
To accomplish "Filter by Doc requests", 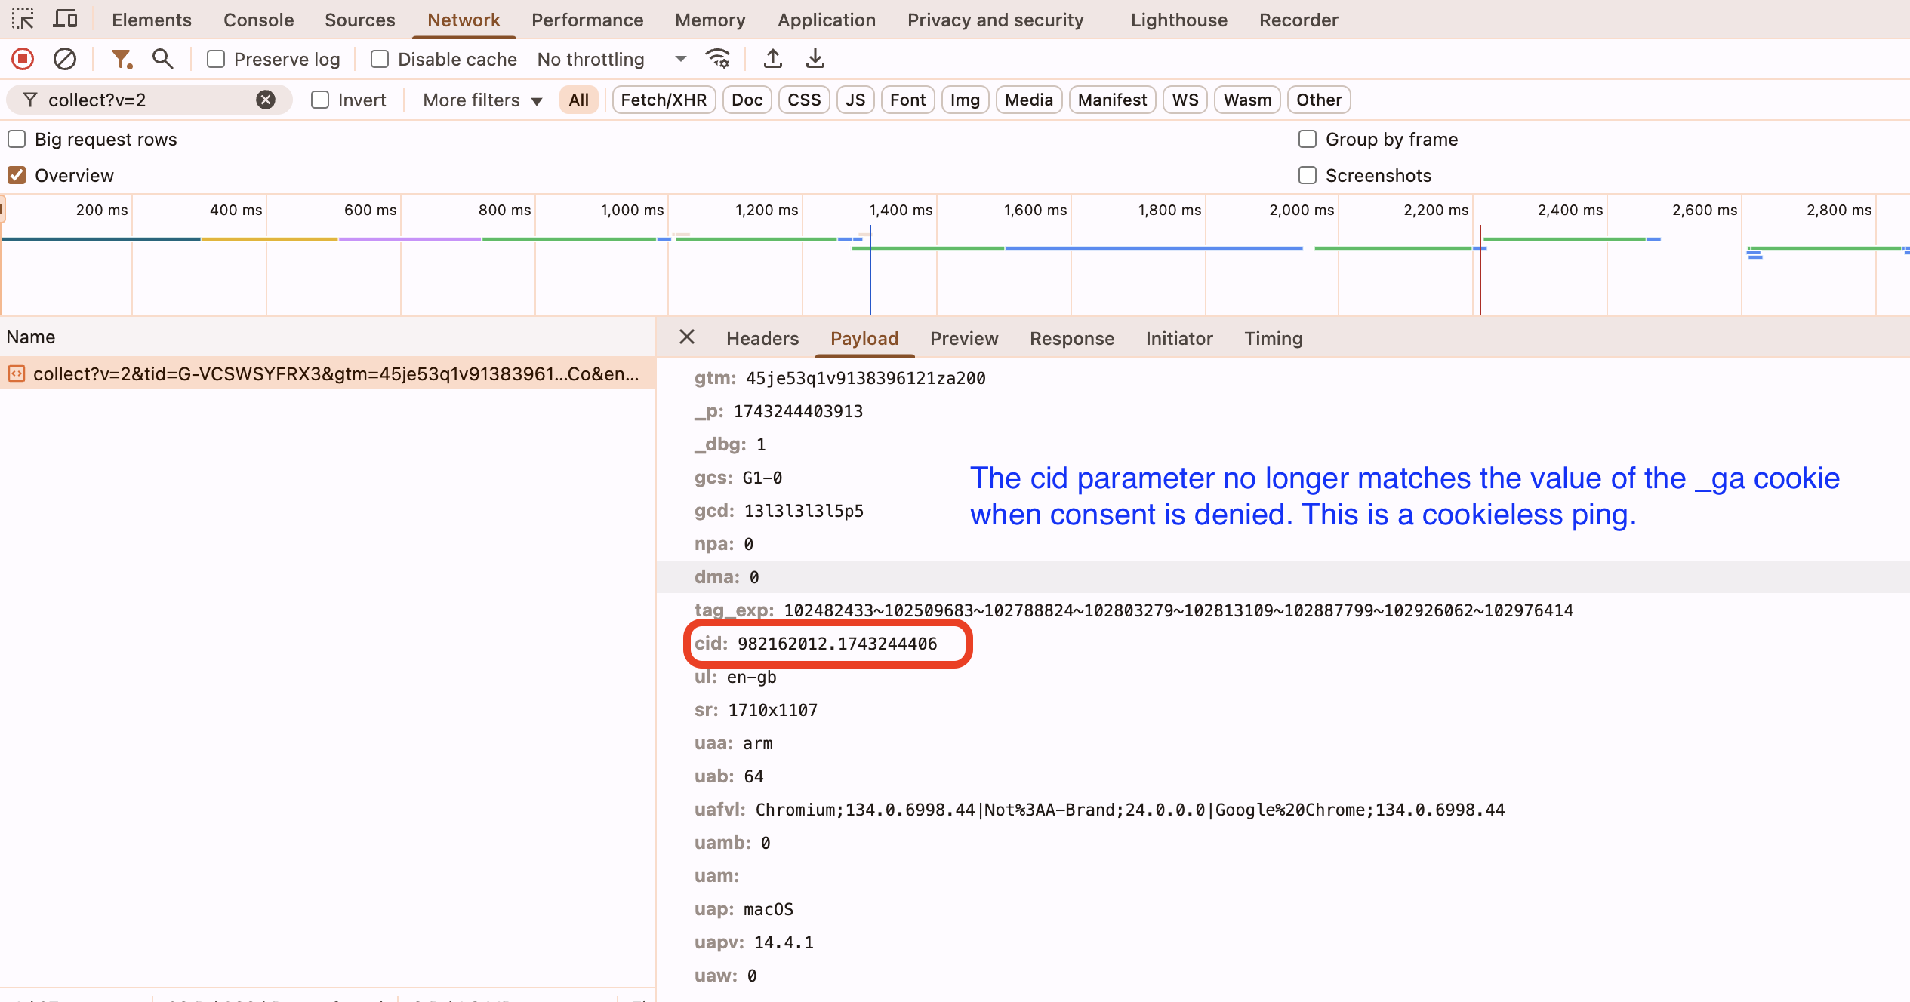I will click(747, 100).
